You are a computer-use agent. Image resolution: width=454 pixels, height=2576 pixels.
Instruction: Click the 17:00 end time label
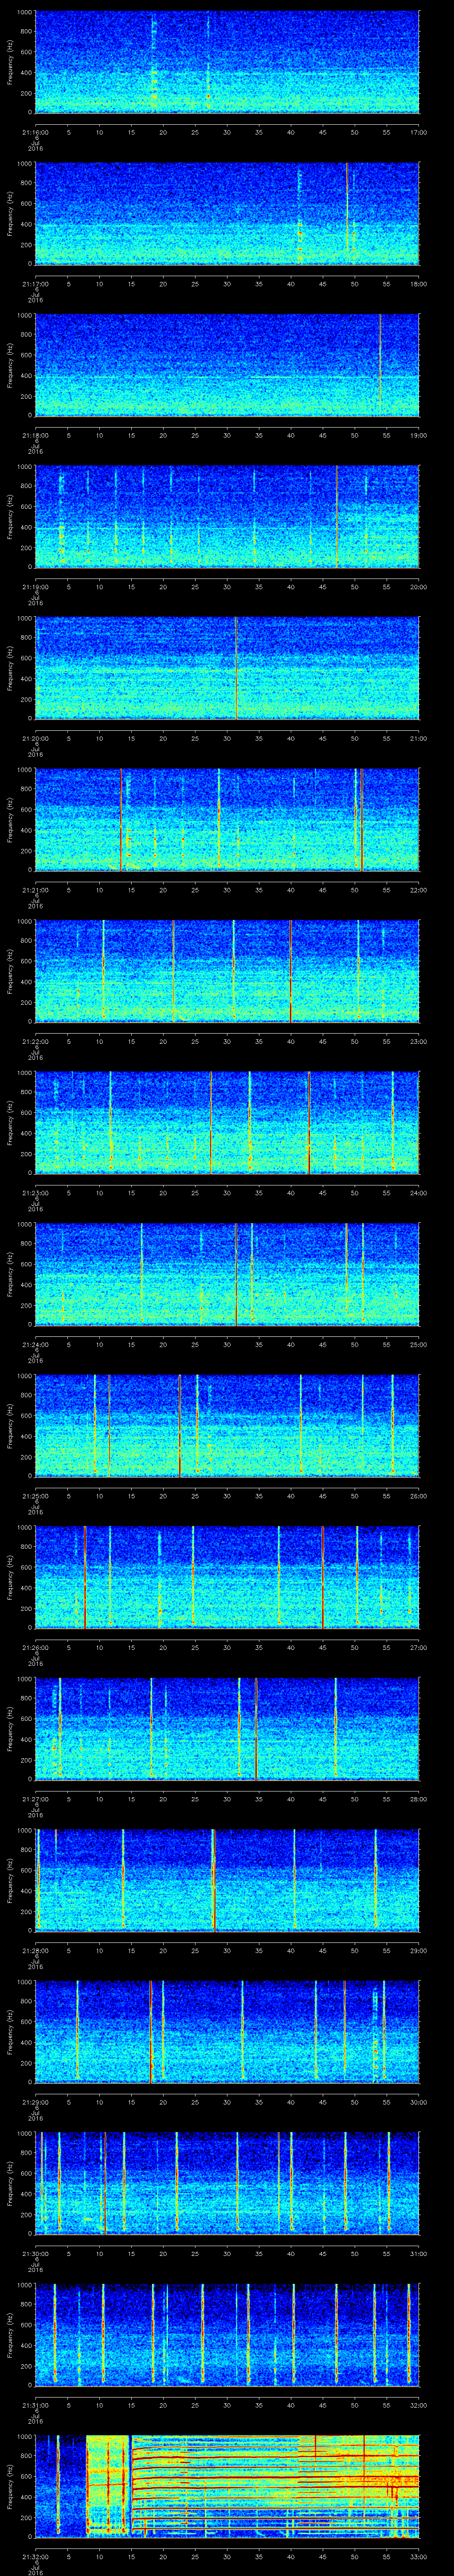419,132
